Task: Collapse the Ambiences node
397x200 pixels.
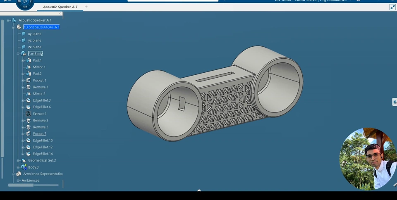Action: pyautogui.click(x=18, y=181)
